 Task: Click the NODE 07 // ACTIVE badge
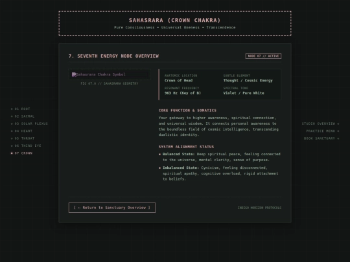click(x=263, y=56)
